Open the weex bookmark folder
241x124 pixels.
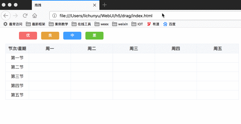(x=101, y=24)
